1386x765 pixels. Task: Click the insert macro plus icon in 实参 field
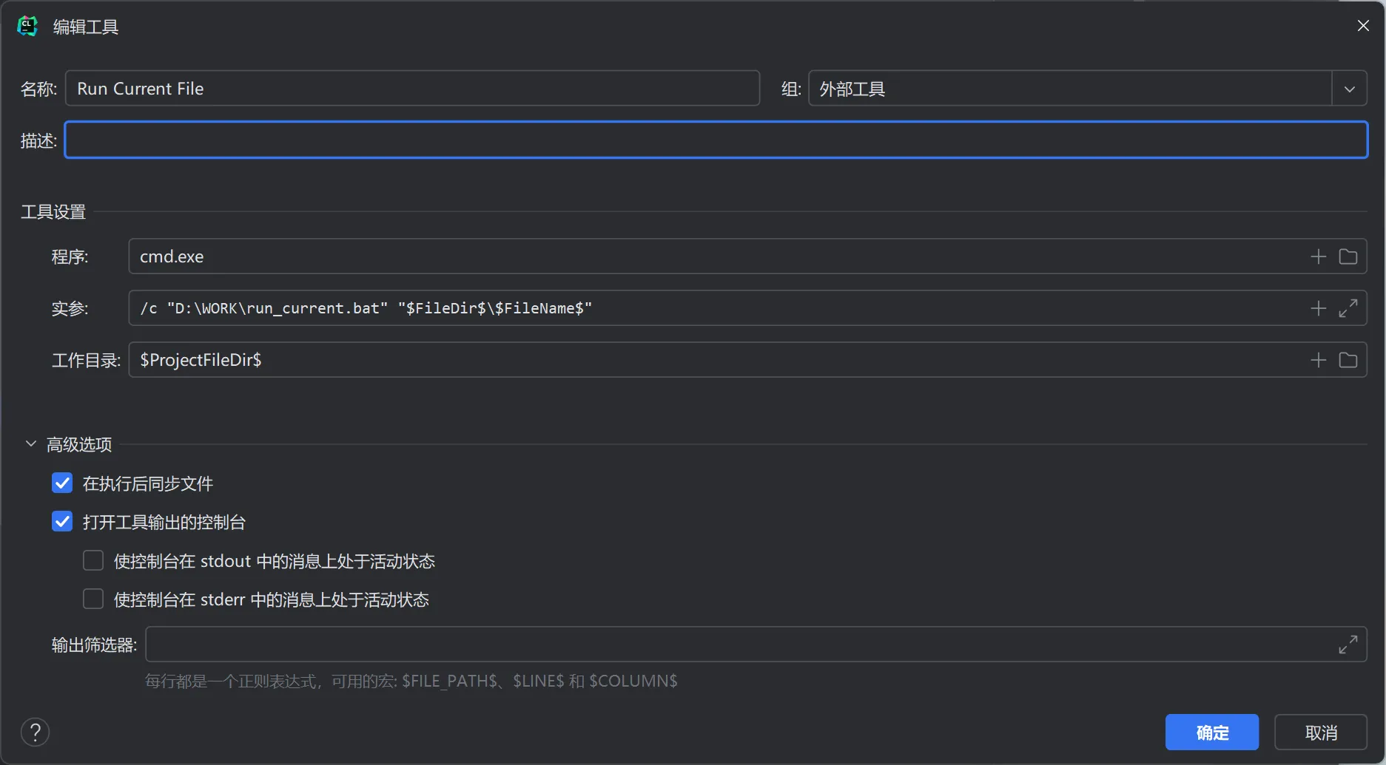point(1318,308)
